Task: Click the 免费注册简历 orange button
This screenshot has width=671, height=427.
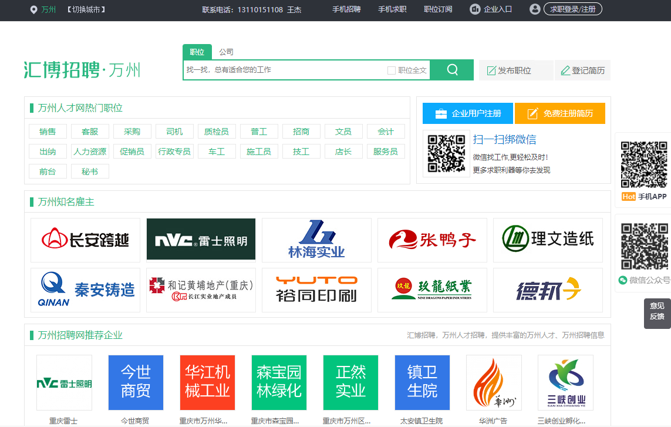Action: click(x=559, y=113)
